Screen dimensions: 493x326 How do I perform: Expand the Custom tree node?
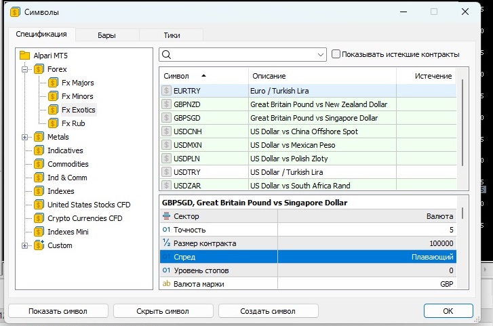25,245
